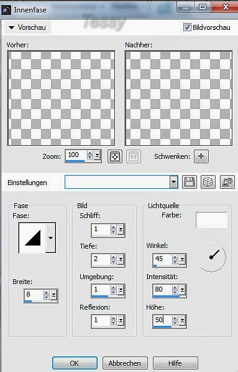Open the Tiefe slider dropdown

point(121,260)
